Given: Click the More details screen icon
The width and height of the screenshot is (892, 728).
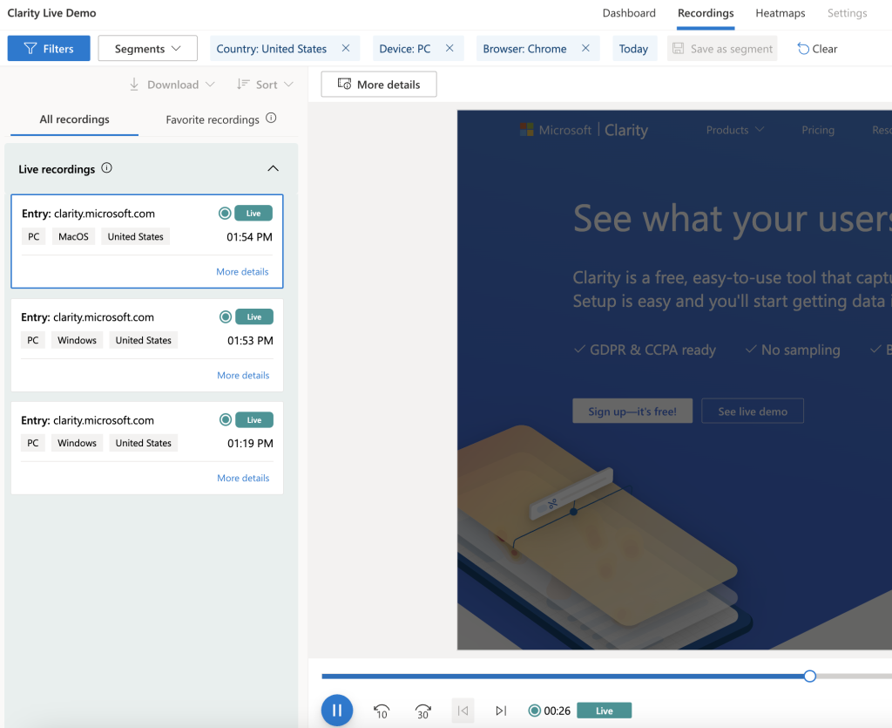Looking at the screenshot, I should pyautogui.click(x=344, y=85).
